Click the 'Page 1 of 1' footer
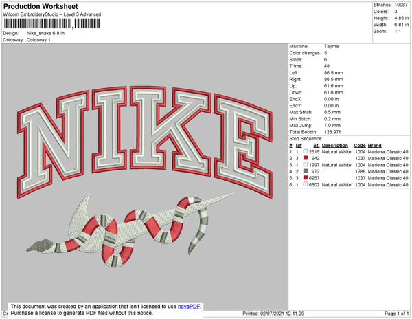Viewport: 412px width, 319px height. (x=396, y=313)
